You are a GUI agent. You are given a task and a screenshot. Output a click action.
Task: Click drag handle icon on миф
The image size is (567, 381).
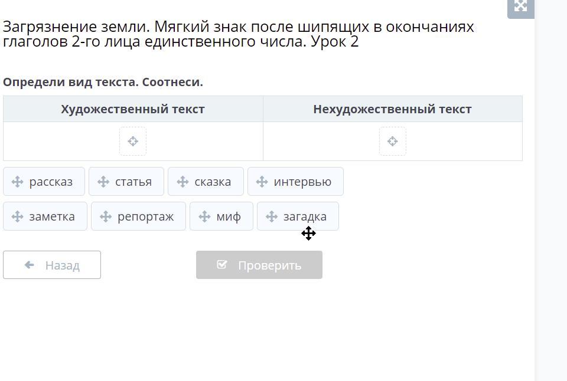click(x=204, y=216)
